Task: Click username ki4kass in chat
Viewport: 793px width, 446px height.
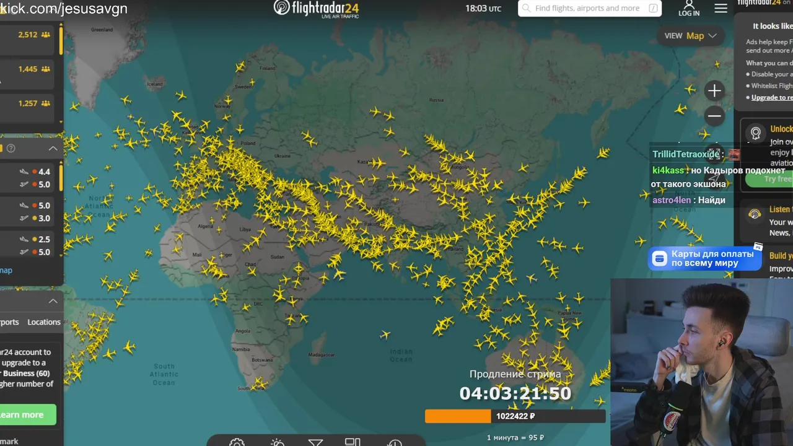Action: coord(668,170)
